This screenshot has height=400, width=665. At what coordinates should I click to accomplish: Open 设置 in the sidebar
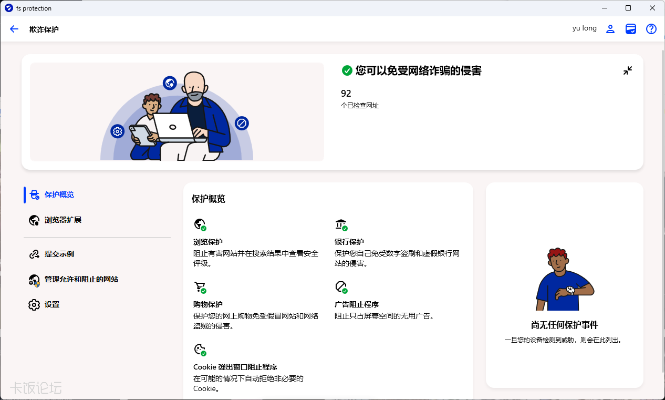click(97, 304)
